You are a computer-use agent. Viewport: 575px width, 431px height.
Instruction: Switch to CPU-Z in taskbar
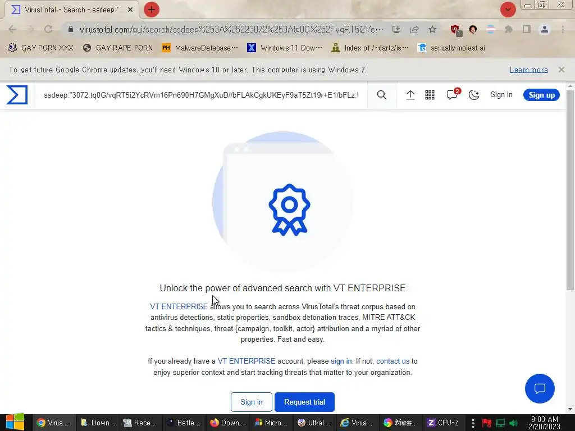[x=443, y=423]
